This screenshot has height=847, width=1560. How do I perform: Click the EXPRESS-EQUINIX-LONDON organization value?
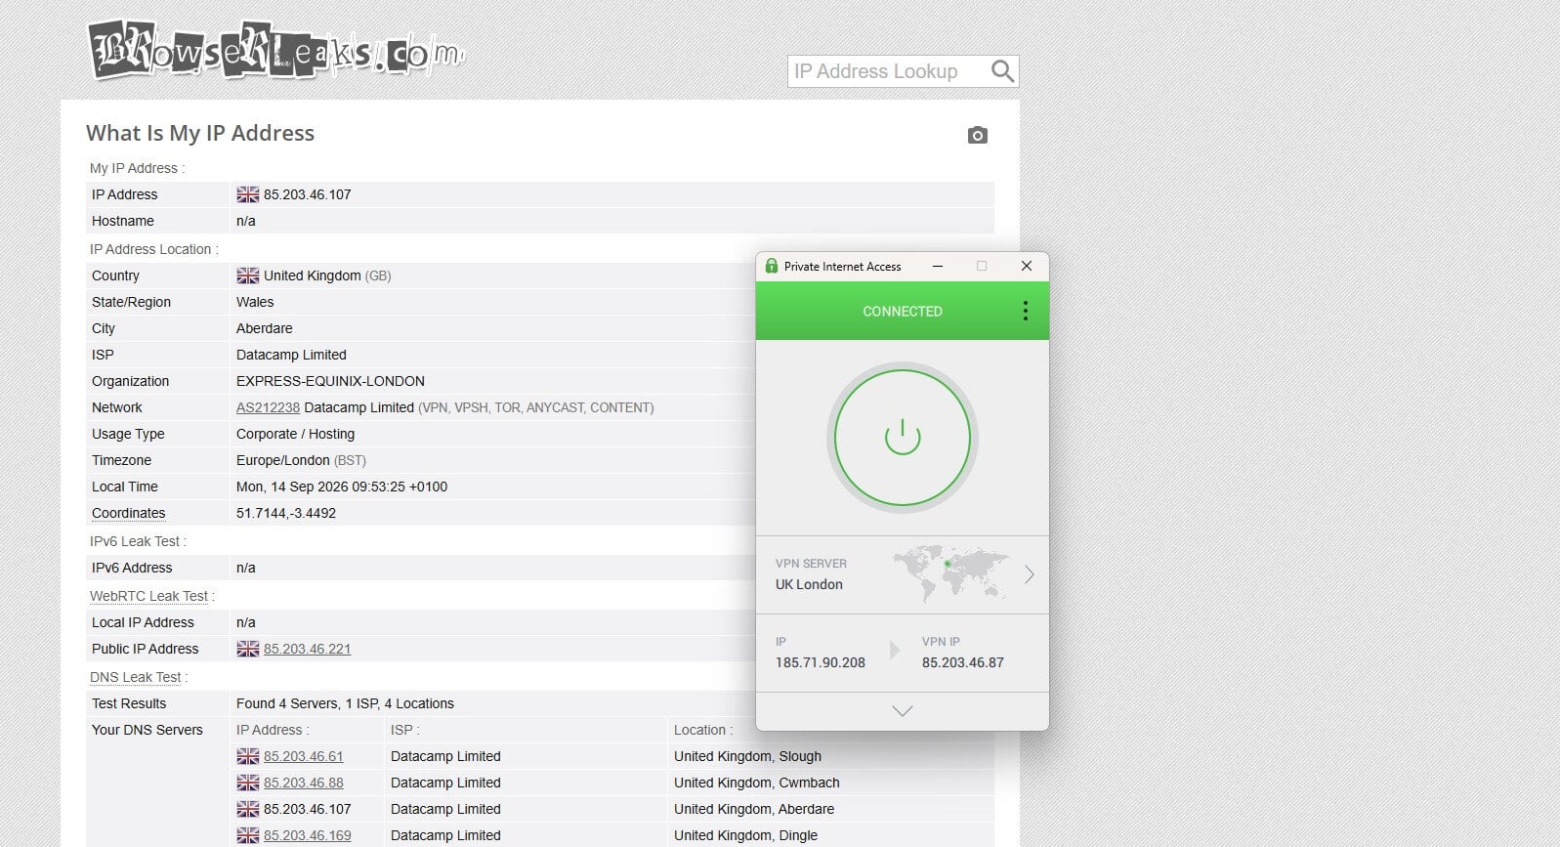pyautogui.click(x=330, y=381)
